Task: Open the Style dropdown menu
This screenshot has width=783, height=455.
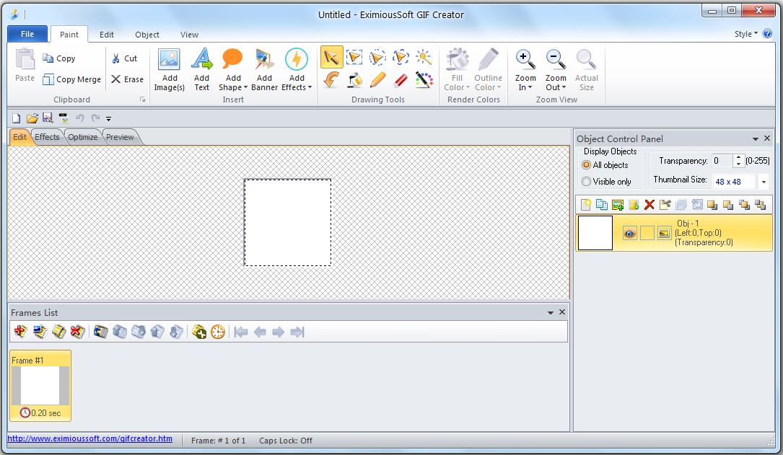Action: click(x=746, y=34)
